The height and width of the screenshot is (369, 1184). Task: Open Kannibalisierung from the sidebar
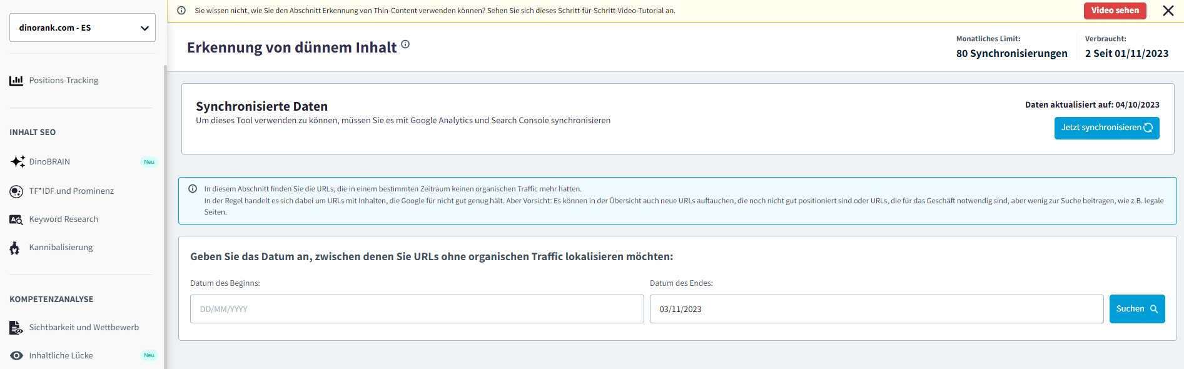61,248
